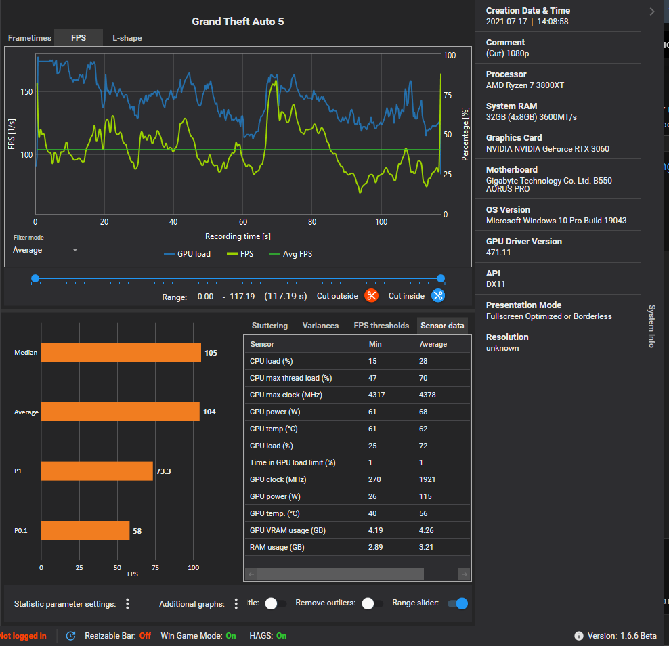669x646 pixels.
Task: Toggle the partially hidden title switch
Action: 275,603
